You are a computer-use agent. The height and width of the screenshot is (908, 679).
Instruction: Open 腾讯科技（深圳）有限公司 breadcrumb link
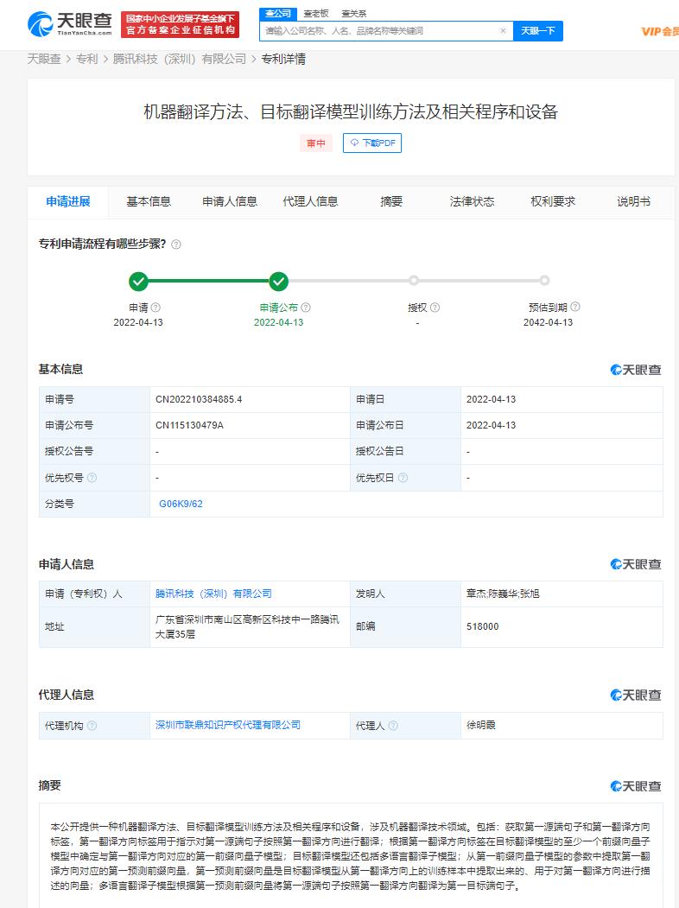click(x=180, y=59)
